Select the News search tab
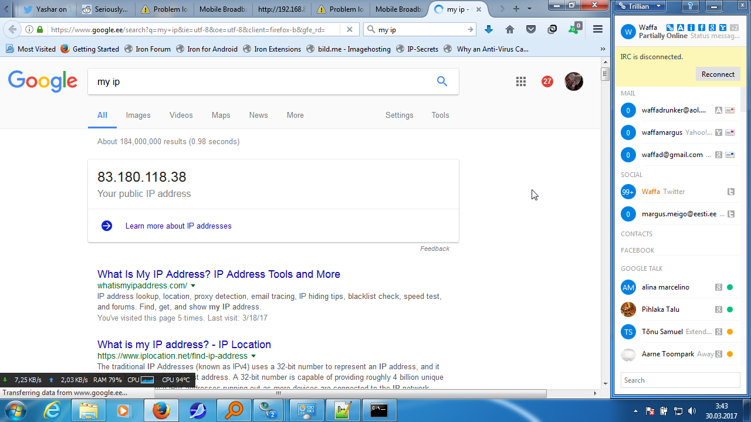 [x=258, y=115]
